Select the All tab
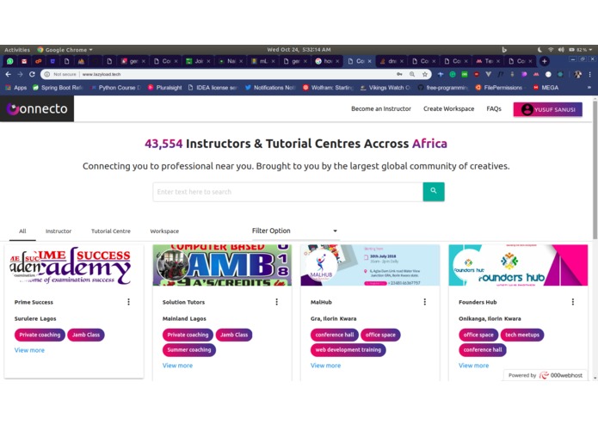Image resolution: width=598 pixels, height=425 pixels. tap(22, 231)
